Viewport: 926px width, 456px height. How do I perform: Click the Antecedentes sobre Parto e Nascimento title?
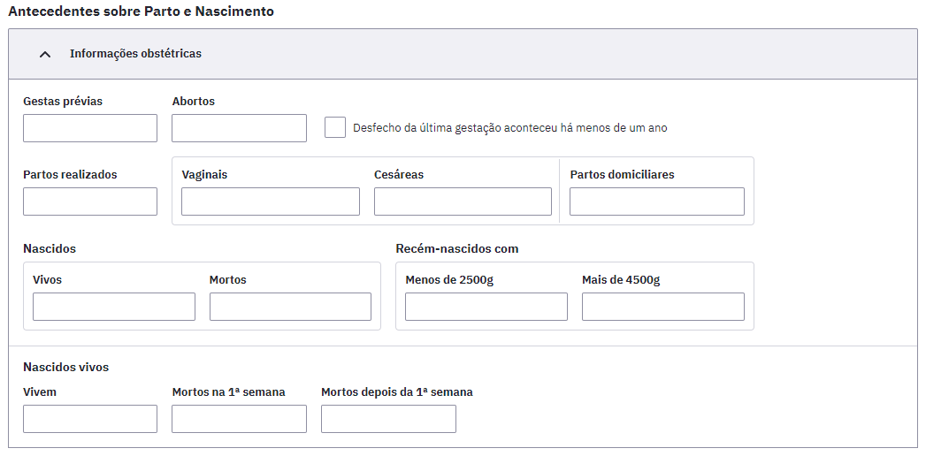142,11
